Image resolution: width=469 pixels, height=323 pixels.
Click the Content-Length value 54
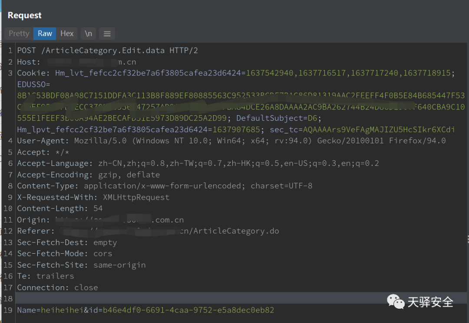[x=98, y=208]
